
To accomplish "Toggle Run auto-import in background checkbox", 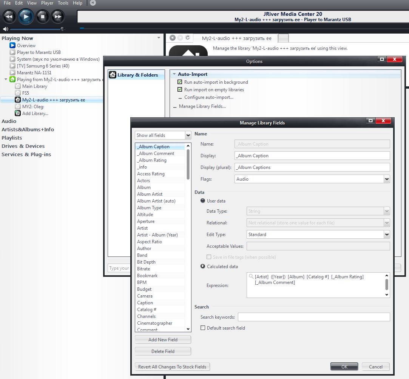I will (180, 82).
